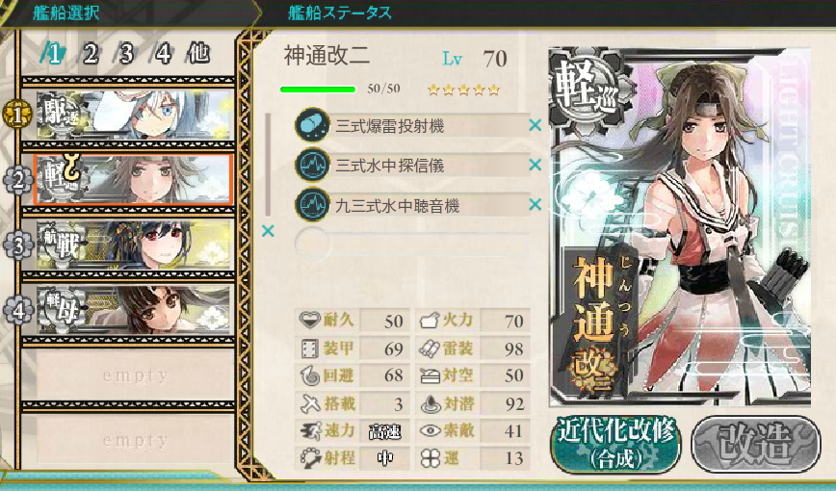
Task: Click the 改造 remodel button
Action: point(756,444)
